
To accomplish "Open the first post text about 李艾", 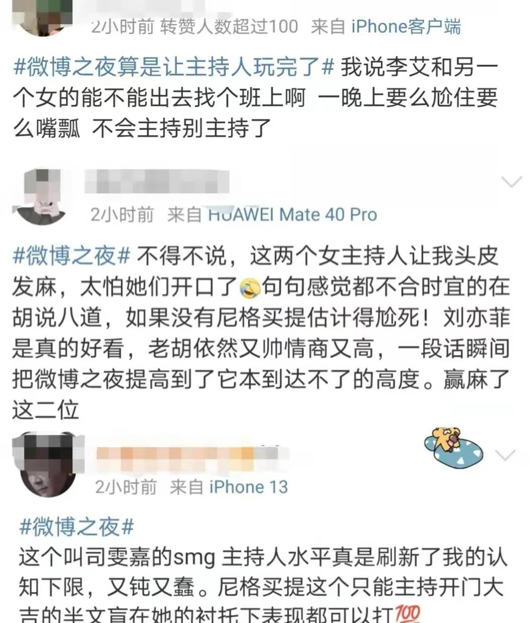I will (255, 98).
